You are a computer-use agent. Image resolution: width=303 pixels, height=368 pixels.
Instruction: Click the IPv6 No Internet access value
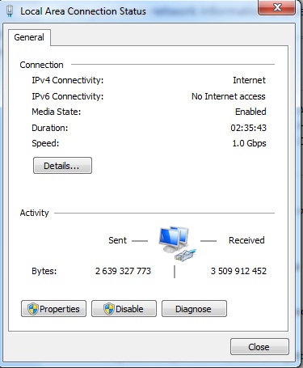229,96
